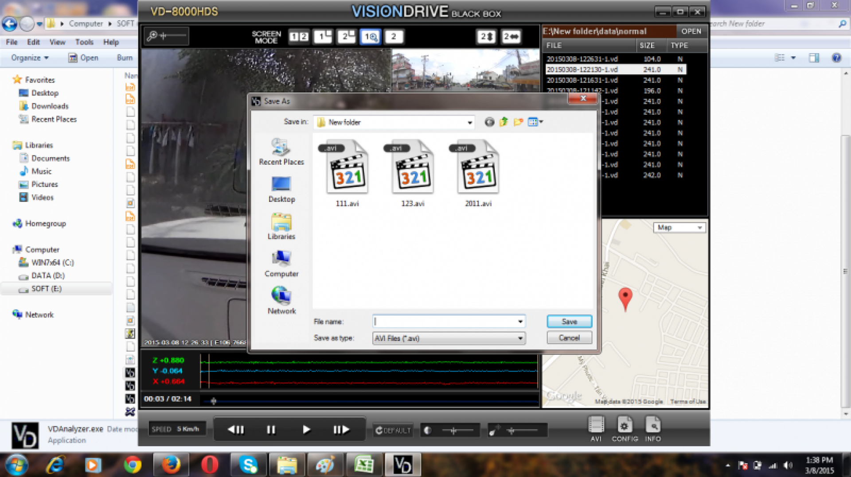Expand the Save in folder dropdown
The image size is (851, 477).
click(x=469, y=122)
